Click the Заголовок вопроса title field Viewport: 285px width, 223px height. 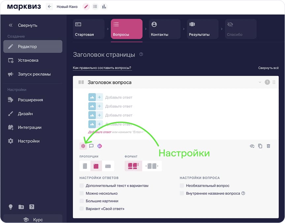[110, 82]
